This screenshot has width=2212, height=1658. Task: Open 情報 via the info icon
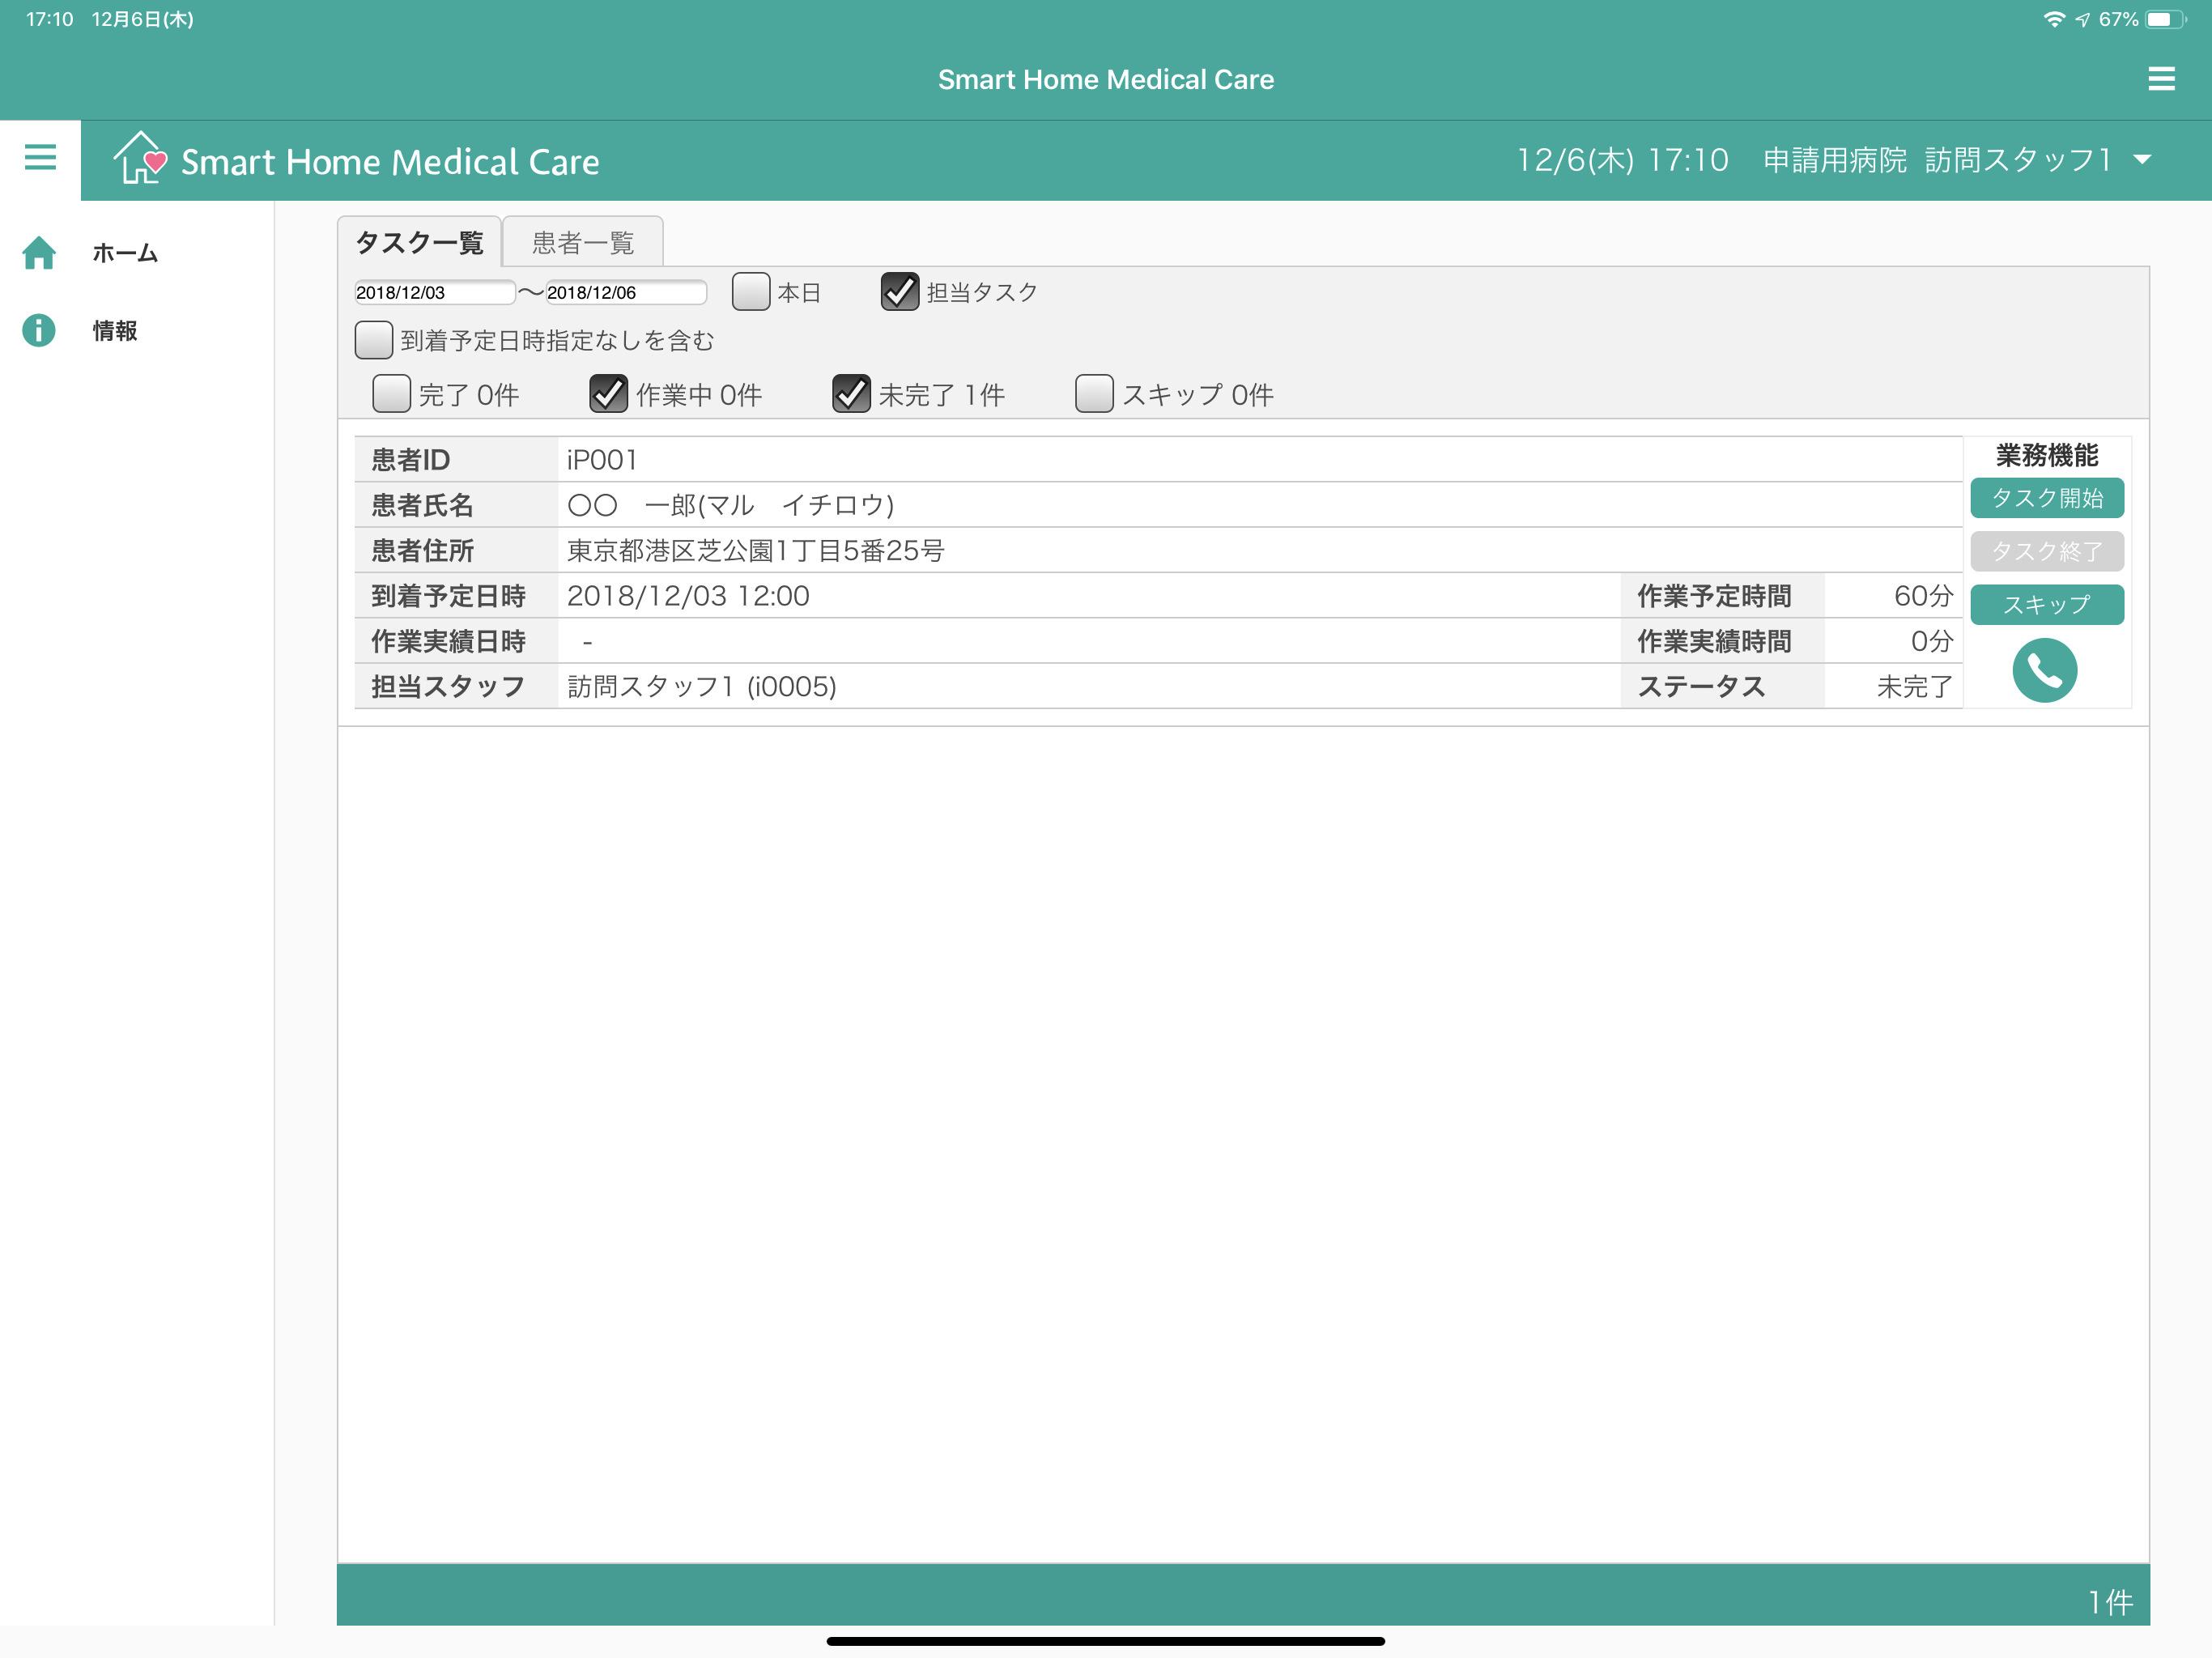click(x=38, y=330)
